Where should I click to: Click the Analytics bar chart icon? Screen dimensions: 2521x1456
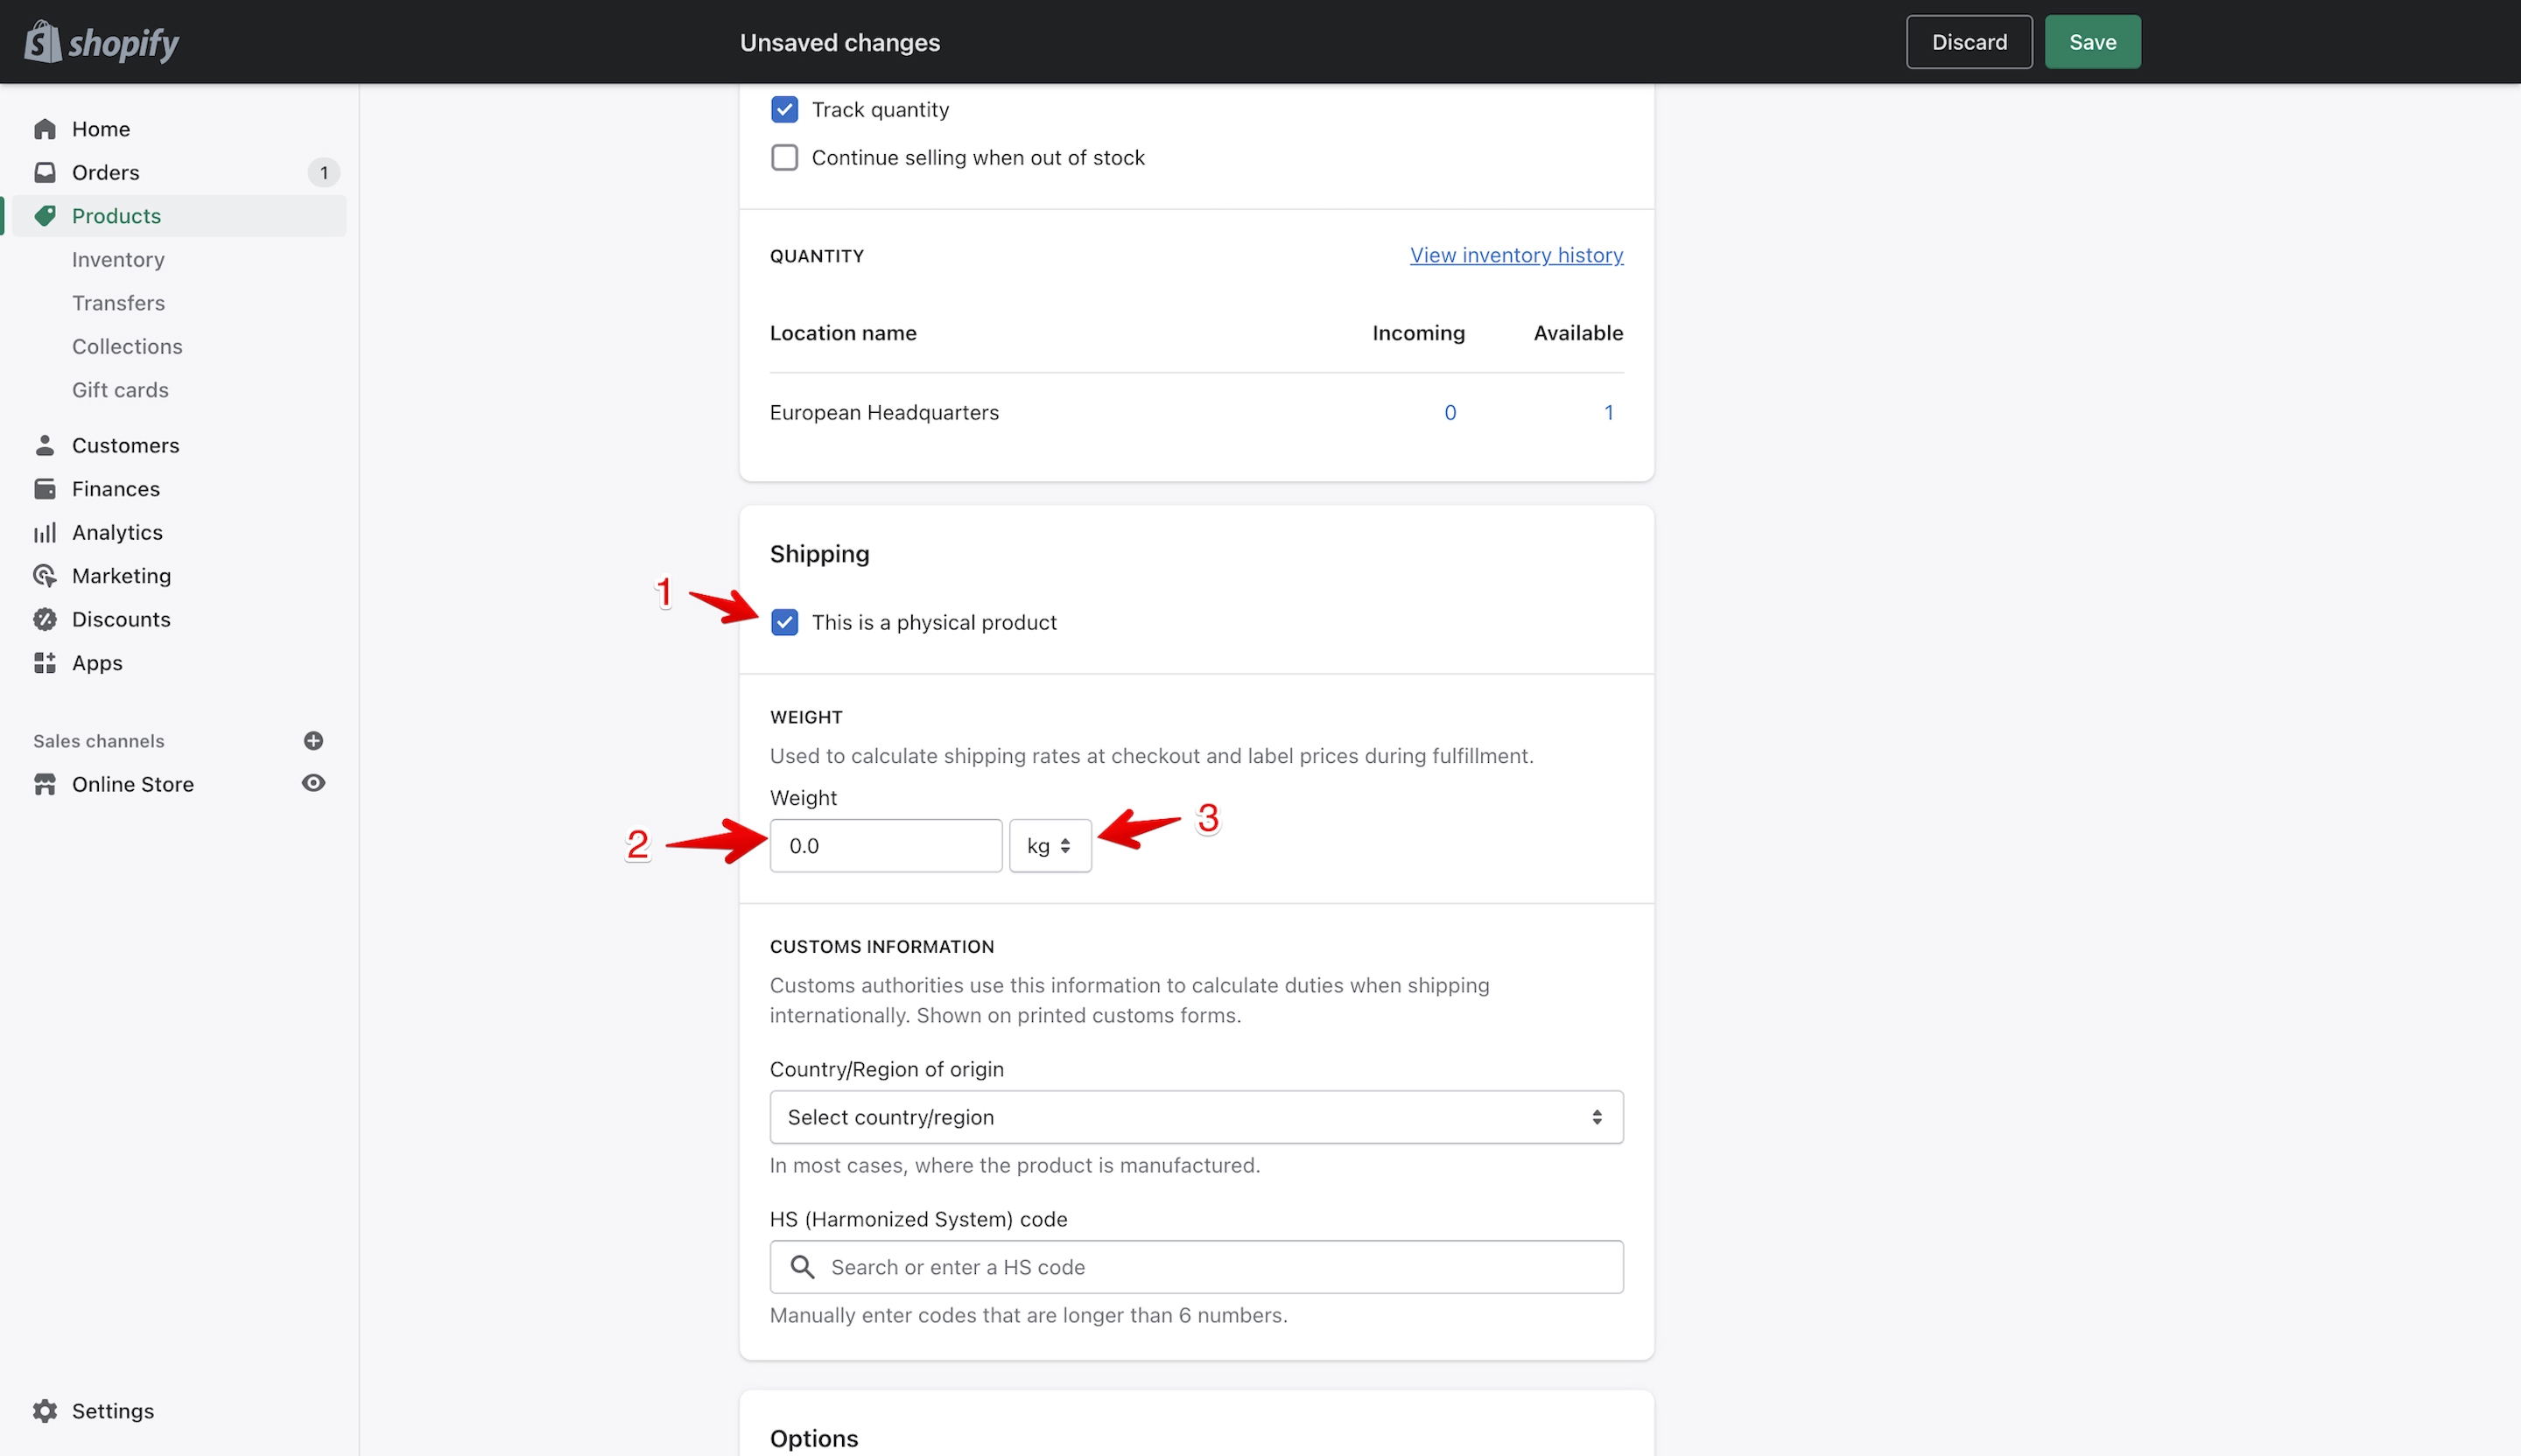pos(45,532)
